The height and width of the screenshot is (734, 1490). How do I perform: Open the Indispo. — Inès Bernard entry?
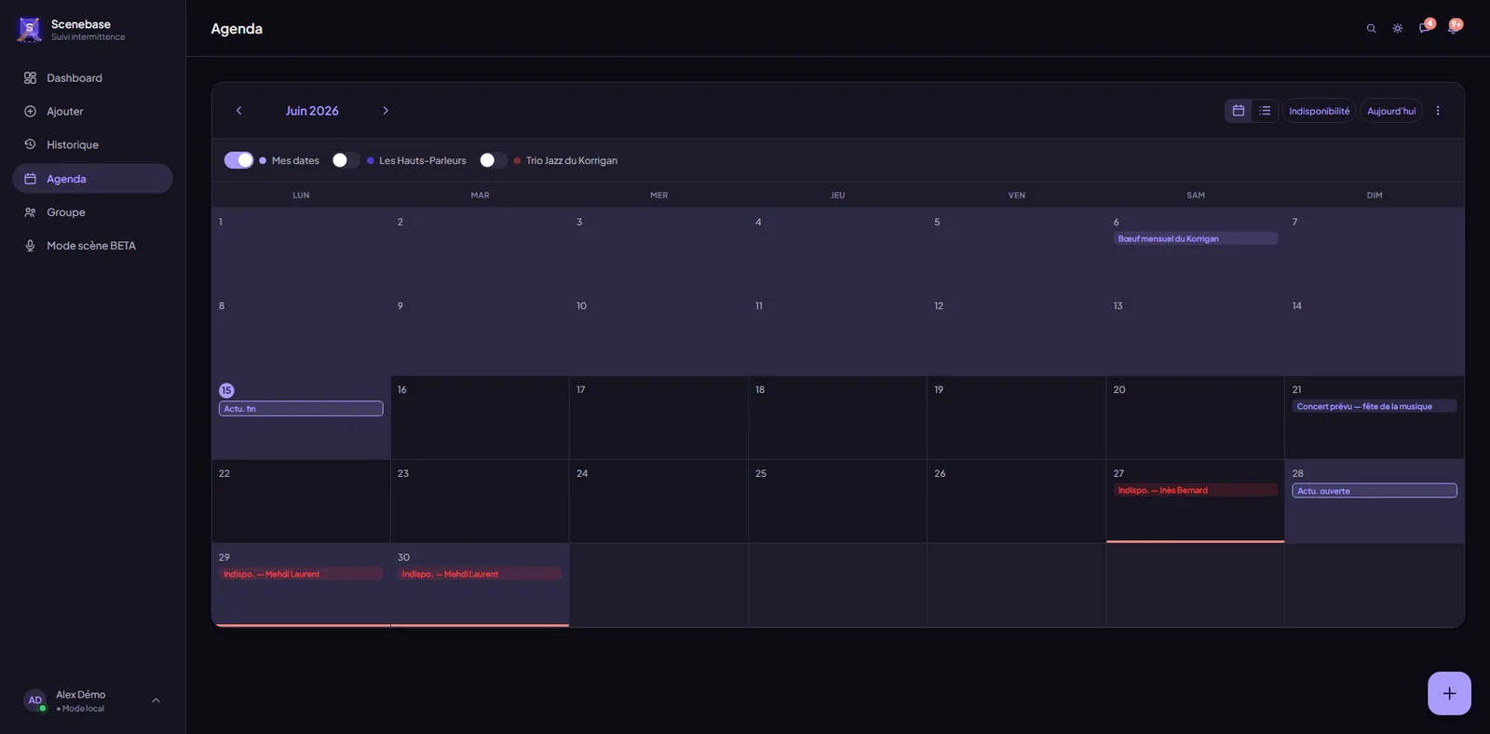click(1196, 490)
